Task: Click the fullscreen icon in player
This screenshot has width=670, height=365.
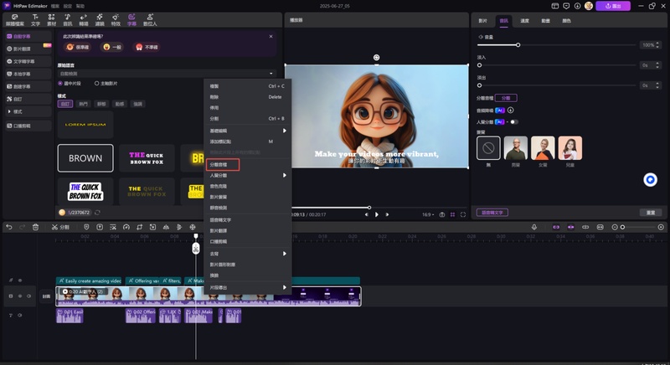Action: pos(464,214)
